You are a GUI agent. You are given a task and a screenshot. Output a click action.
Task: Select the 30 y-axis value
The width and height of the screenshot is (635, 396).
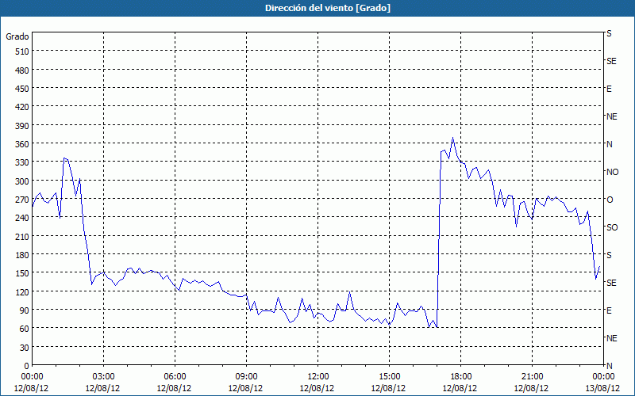point(25,348)
